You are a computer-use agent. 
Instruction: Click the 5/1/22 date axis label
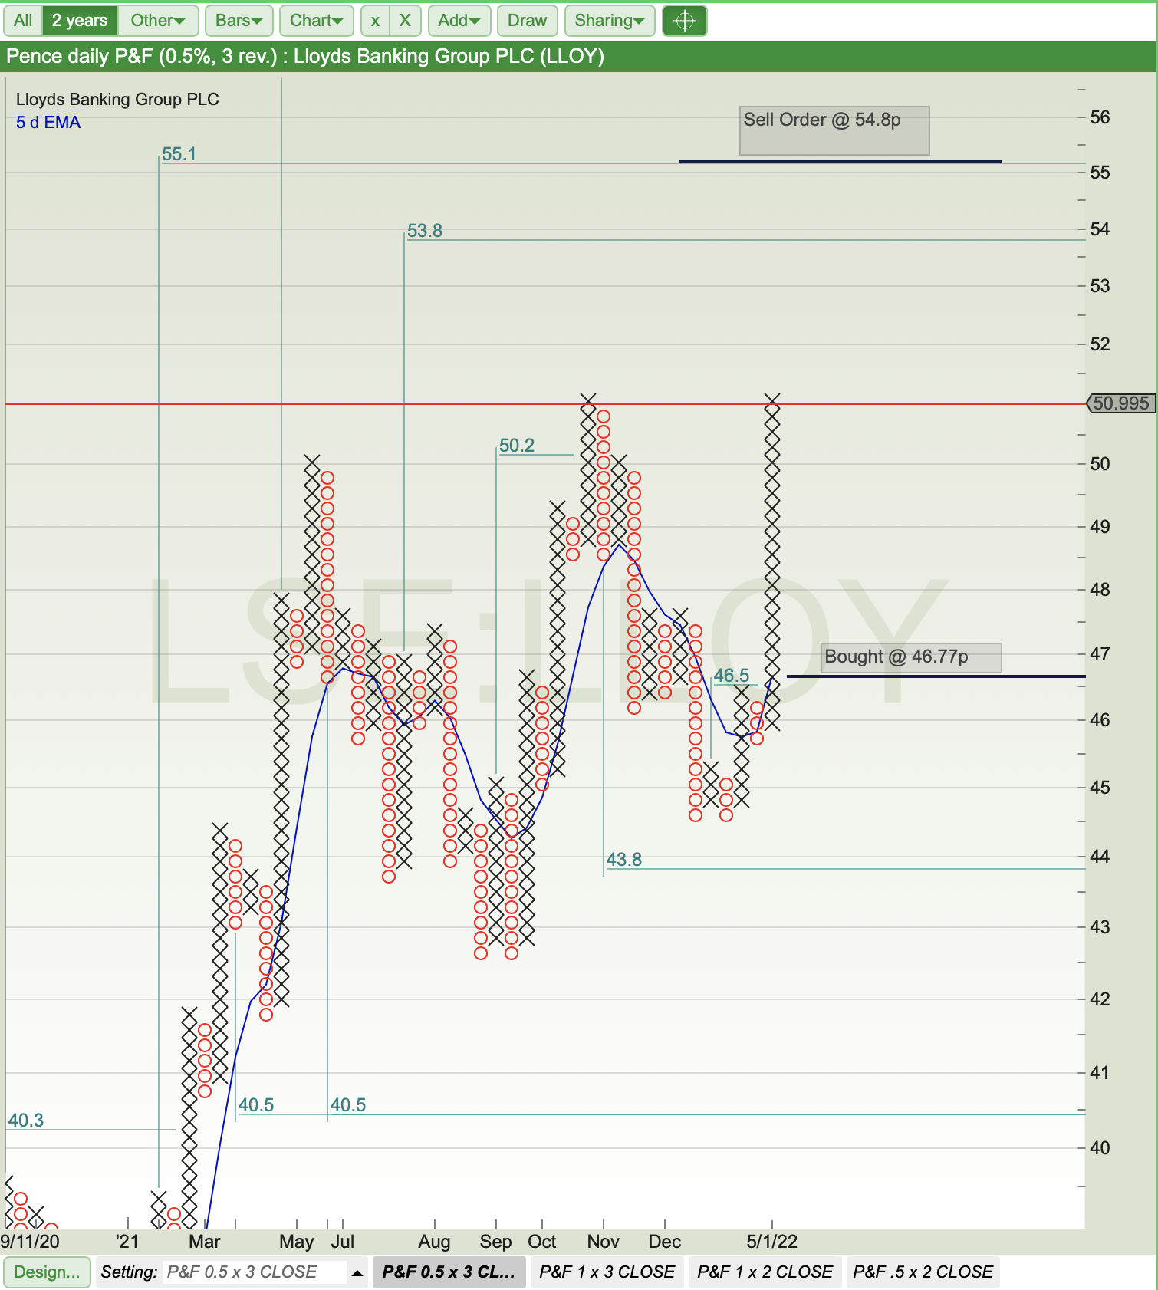click(x=772, y=1242)
